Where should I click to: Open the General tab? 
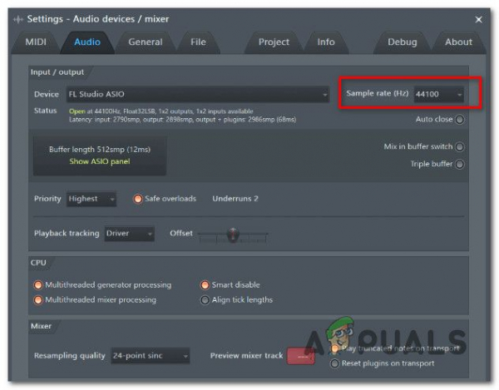[146, 42]
